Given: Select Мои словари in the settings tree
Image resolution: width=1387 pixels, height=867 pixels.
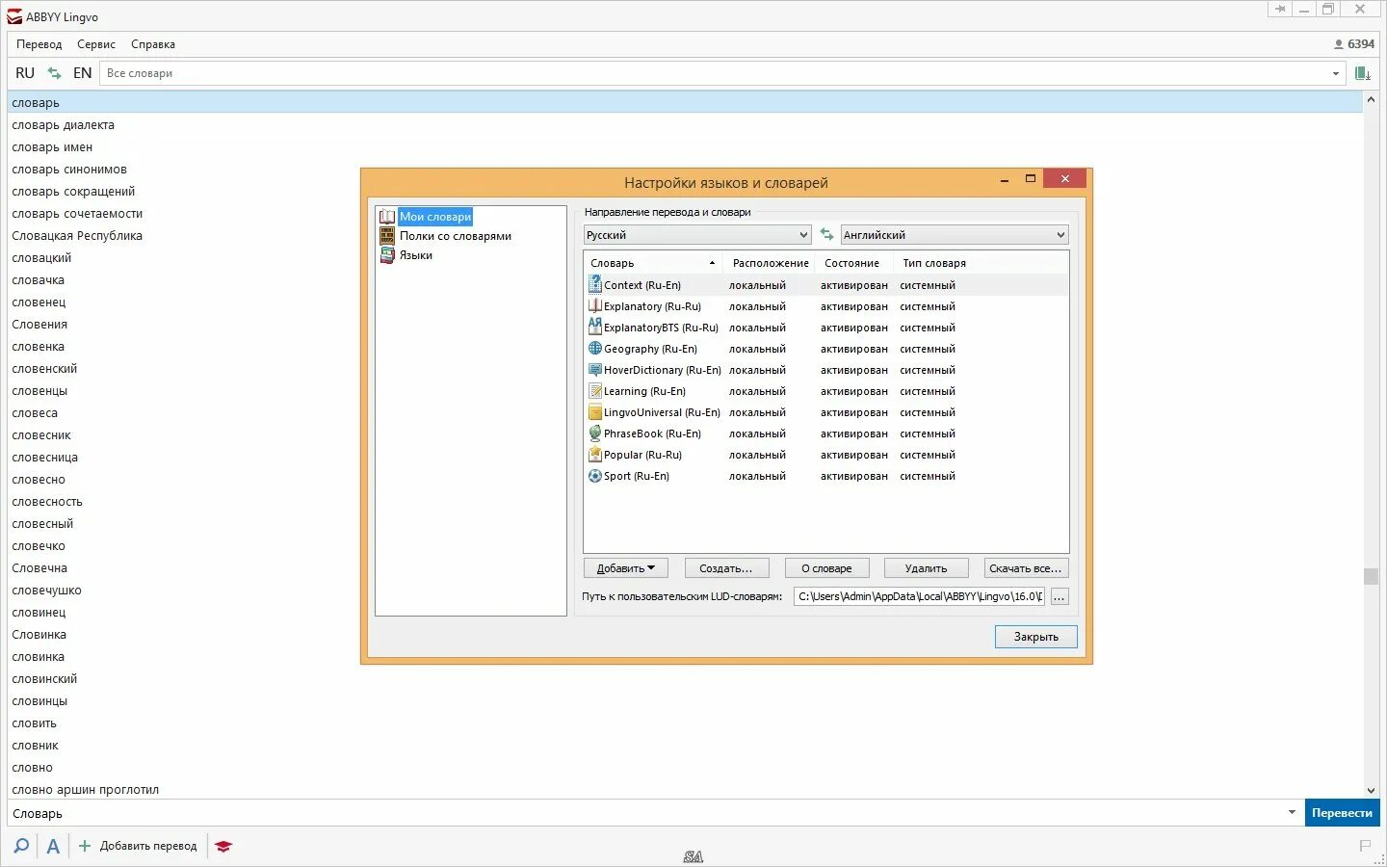Looking at the screenshot, I should point(435,217).
